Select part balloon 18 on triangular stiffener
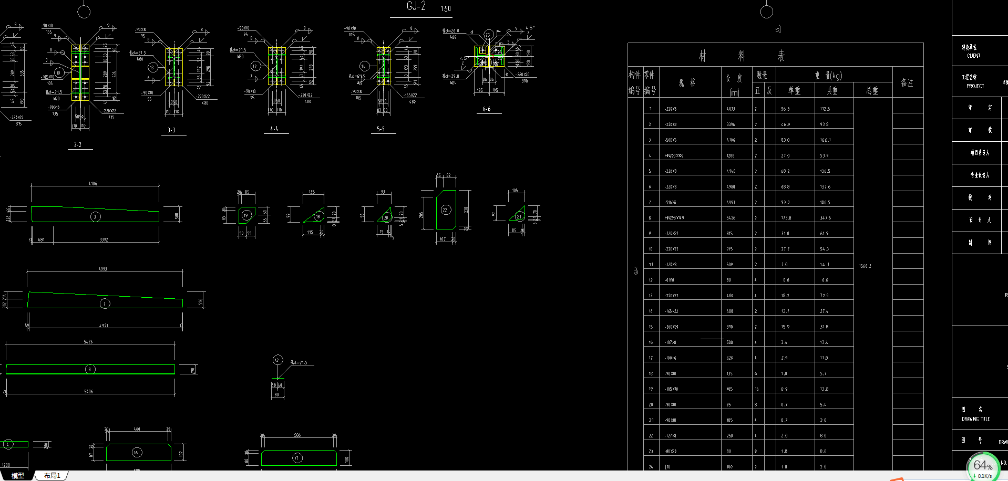Image resolution: width=1008 pixels, height=481 pixels. (x=318, y=216)
